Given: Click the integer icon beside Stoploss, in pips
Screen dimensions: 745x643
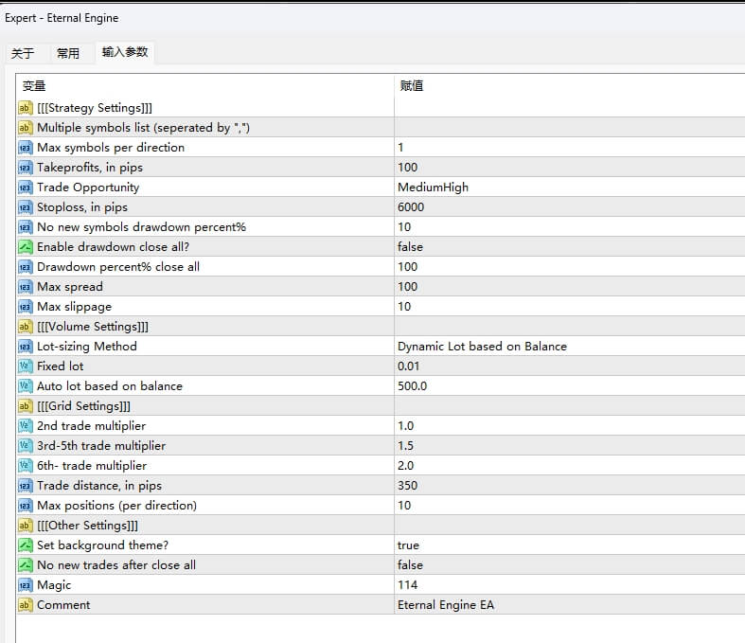Looking at the screenshot, I should coord(26,207).
